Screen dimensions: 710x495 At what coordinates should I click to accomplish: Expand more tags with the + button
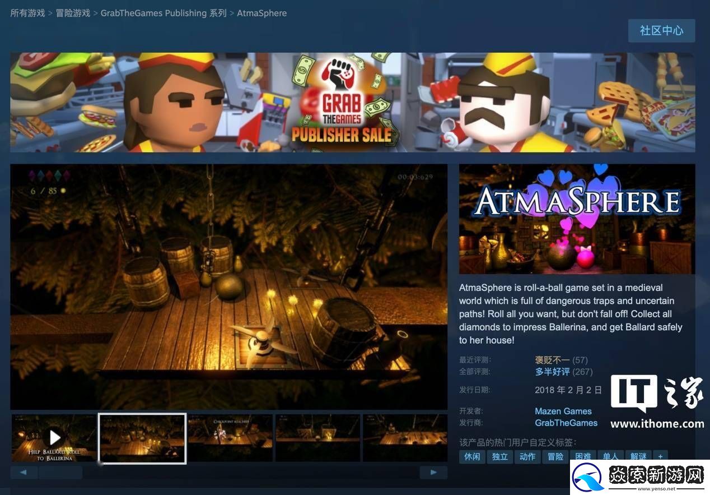click(660, 456)
